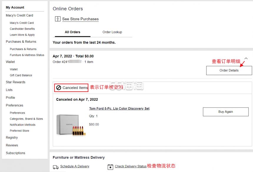Click the delivery truck icon
This screenshot has height=172, width=253.
coord(56,167)
